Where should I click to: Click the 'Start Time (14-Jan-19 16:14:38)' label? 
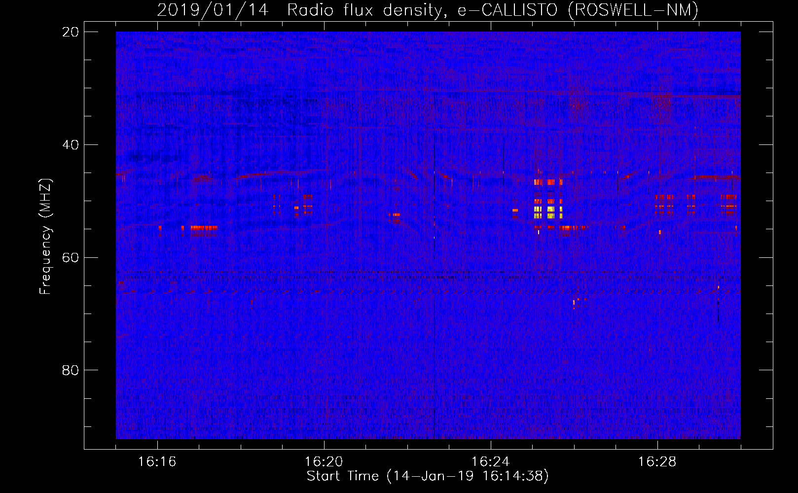tap(428, 476)
